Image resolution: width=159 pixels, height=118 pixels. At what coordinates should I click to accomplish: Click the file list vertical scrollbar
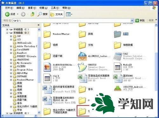click(156, 72)
